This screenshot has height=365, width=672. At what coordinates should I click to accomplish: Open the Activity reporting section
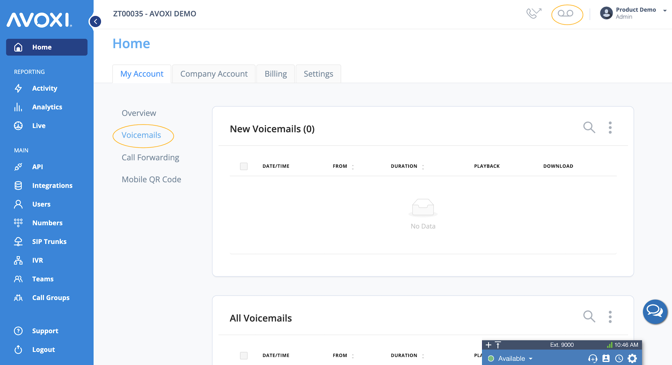click(x=45, y=88)
